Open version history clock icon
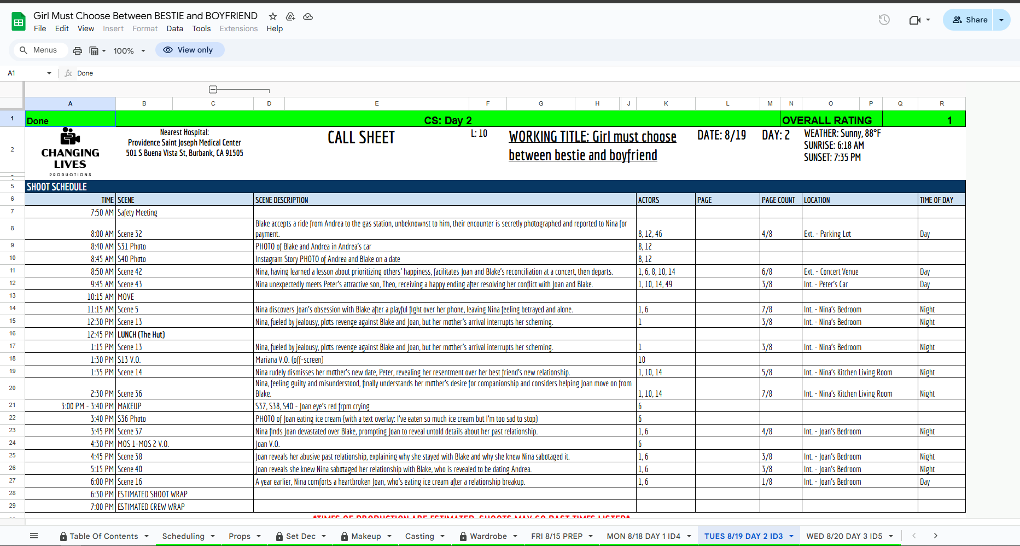1020x546 pixels. pyautogui.click(x=884, y=20)
